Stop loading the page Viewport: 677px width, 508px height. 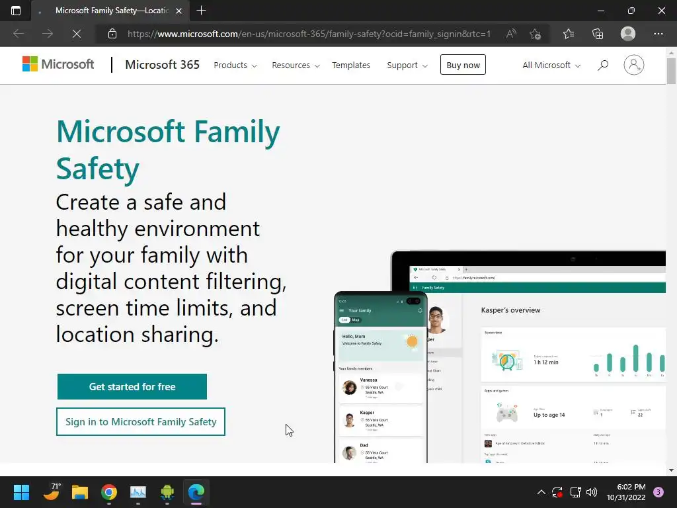tap(77, 34)
